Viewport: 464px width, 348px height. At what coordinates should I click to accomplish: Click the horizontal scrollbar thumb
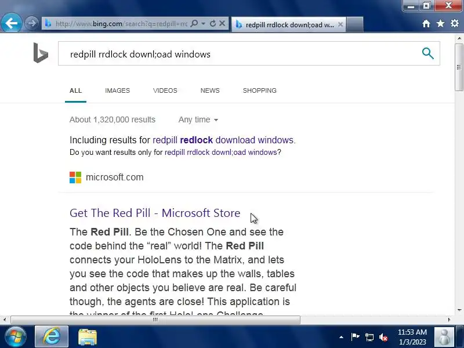[x=155, y=320]
